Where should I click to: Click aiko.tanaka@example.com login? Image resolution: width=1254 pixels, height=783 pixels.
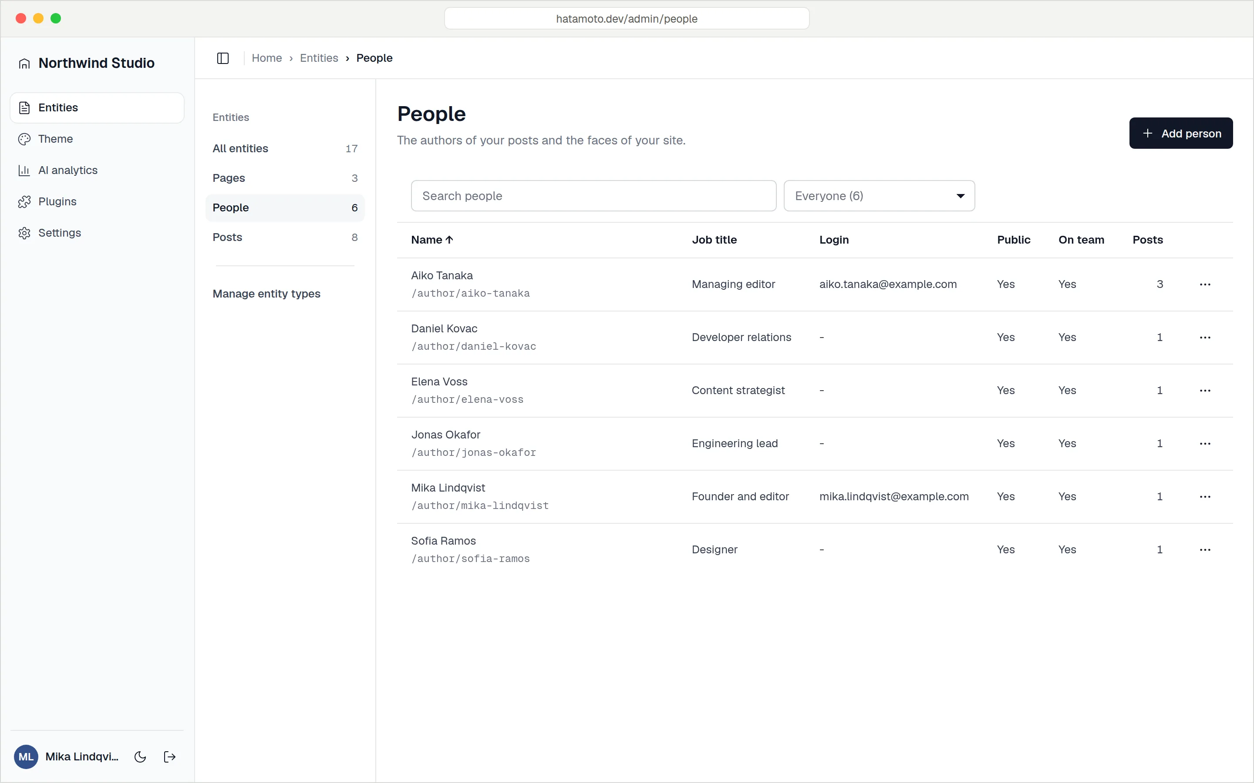coord(888,284)
